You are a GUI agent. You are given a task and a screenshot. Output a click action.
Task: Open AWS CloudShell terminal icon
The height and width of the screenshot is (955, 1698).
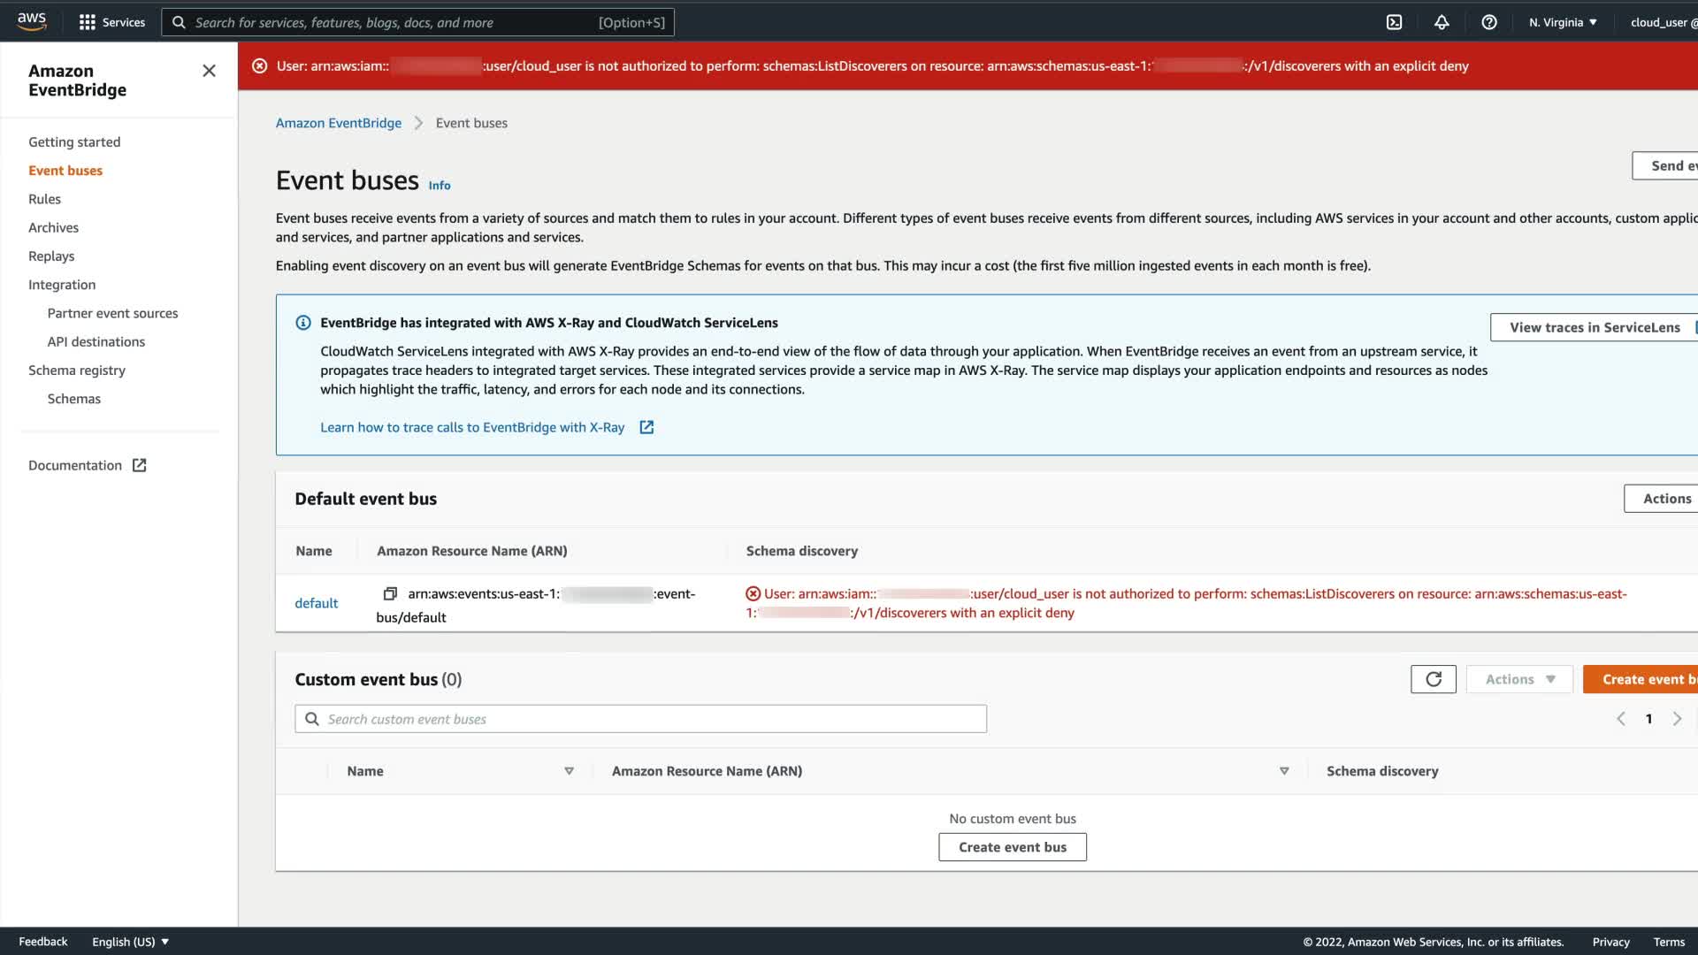(x=1394, y=22)
